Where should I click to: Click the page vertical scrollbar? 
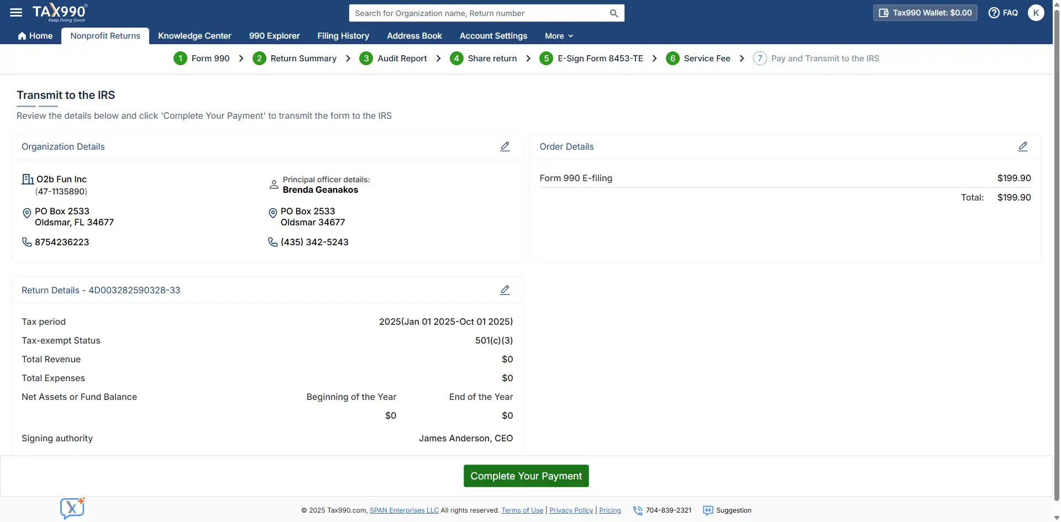[x=1056, y=221]
